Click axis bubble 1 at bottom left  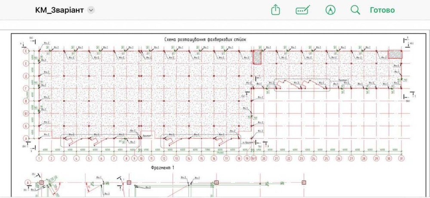(x=39, y=158)
